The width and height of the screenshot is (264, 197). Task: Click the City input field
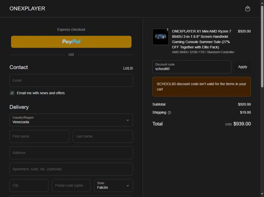29,185
